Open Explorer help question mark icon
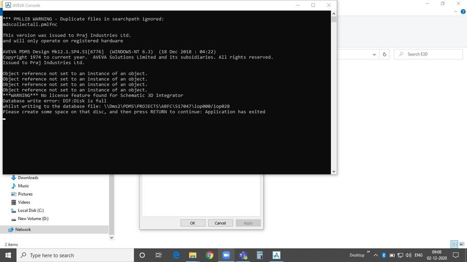Screen dimensions: 467x262 pos(463,11)
